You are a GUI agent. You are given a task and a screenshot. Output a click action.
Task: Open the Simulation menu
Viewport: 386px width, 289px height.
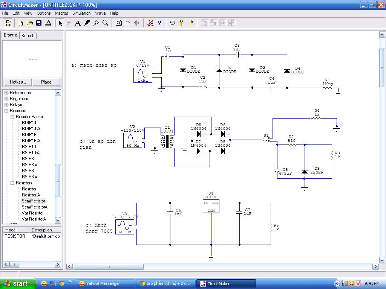coord(81,13)
